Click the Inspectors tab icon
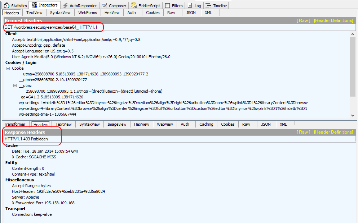The image size is (358, 223). [x=35, y=5]
